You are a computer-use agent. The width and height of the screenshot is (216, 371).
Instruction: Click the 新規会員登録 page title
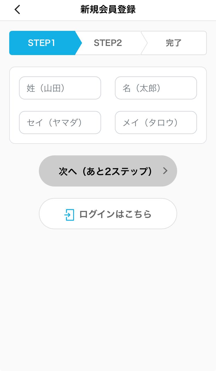coord(108,10)
